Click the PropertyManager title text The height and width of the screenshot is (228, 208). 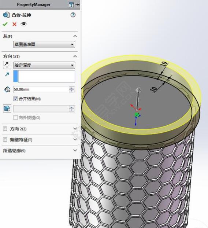(x=34, y=4)
